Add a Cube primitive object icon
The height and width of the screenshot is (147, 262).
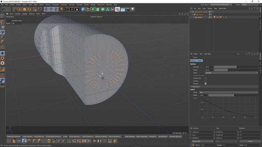(83, 9)
